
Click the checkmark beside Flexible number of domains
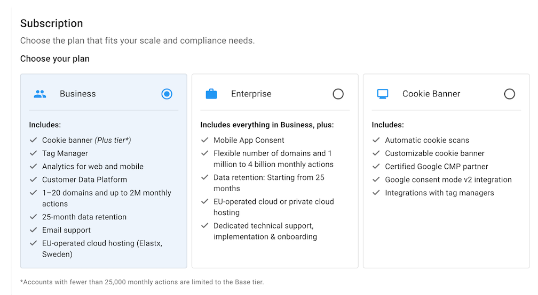pyautogui.click(x=205, y=153)
